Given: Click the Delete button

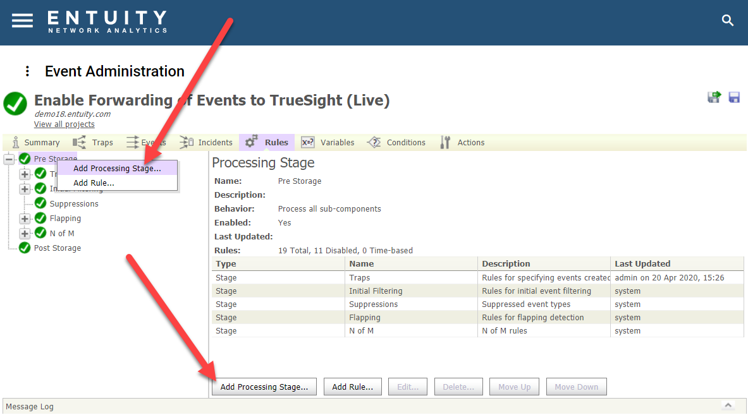Looking at the screenshot, I should (458, 387).
